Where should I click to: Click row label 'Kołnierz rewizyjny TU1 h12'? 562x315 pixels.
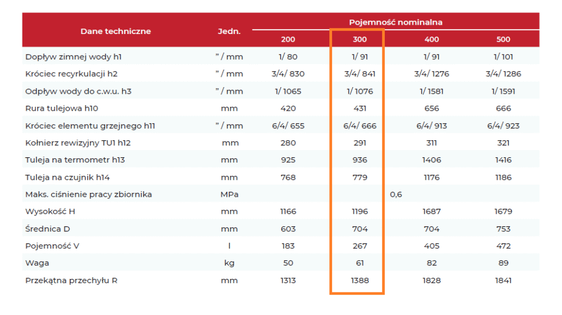coord(78,143)
